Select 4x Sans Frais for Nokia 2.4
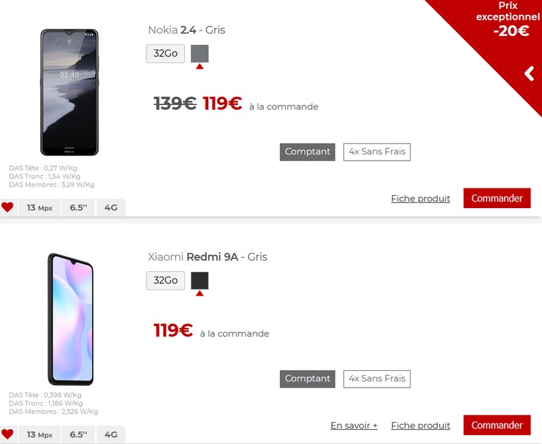This screenshot has width=542, height=444. [377, 152]
